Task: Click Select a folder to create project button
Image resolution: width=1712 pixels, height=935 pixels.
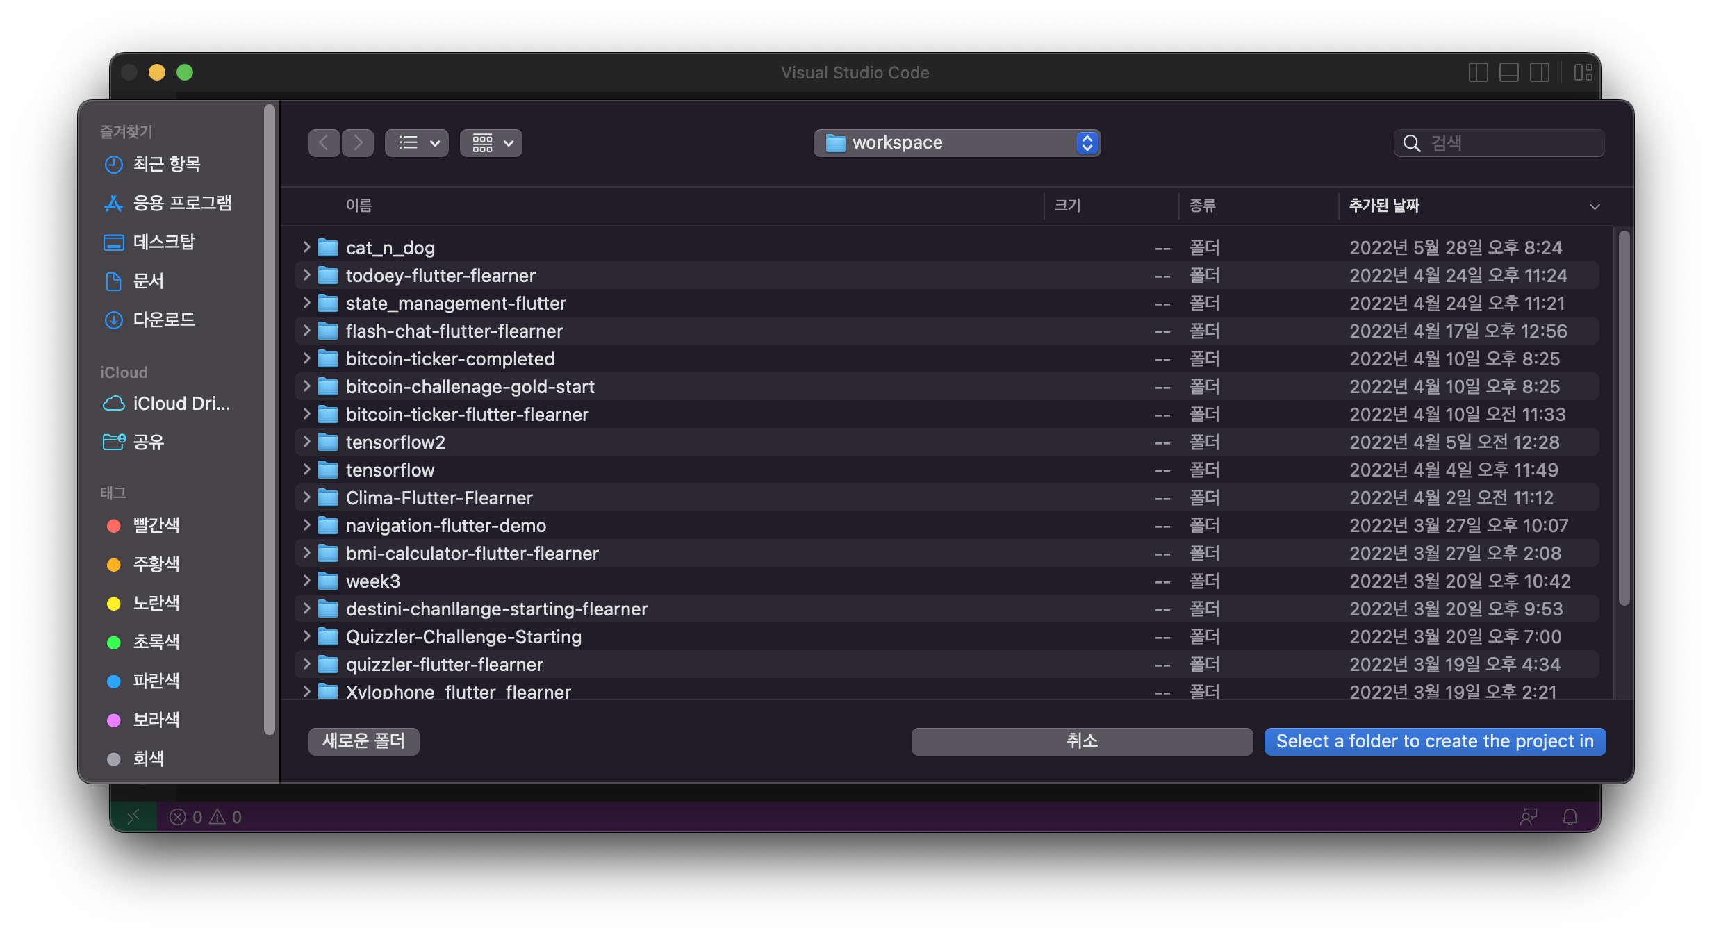Action: (x=1435, y=741)
